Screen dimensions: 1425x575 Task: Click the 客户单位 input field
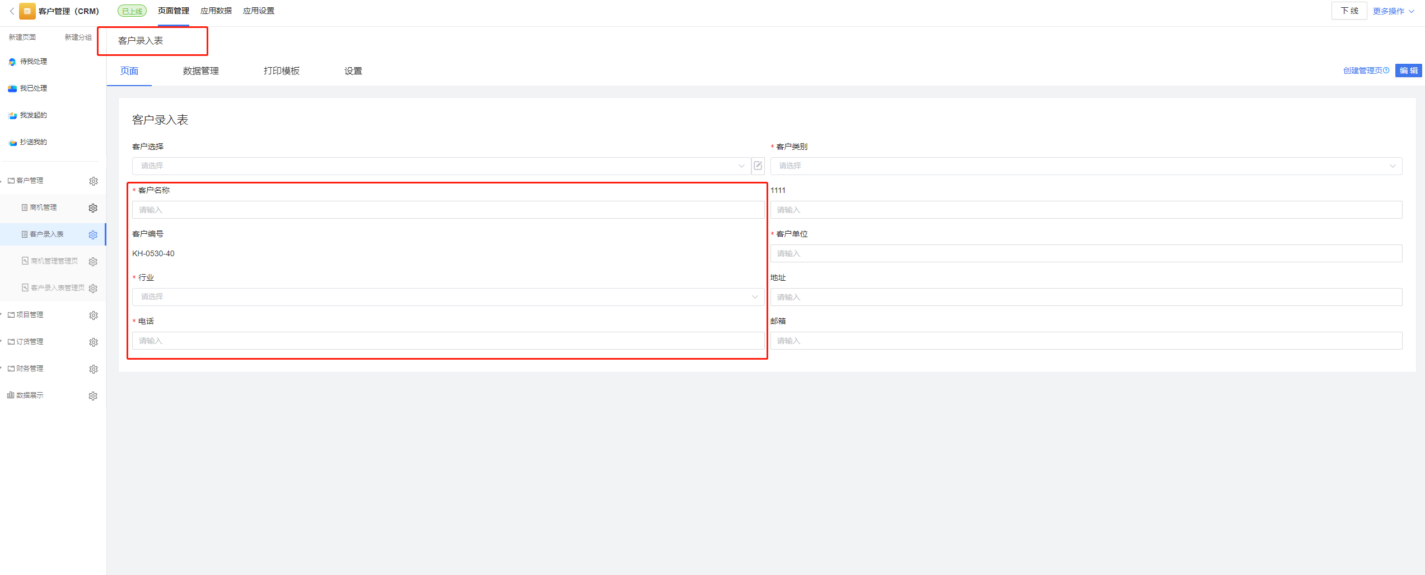[x=1086, y=253]
